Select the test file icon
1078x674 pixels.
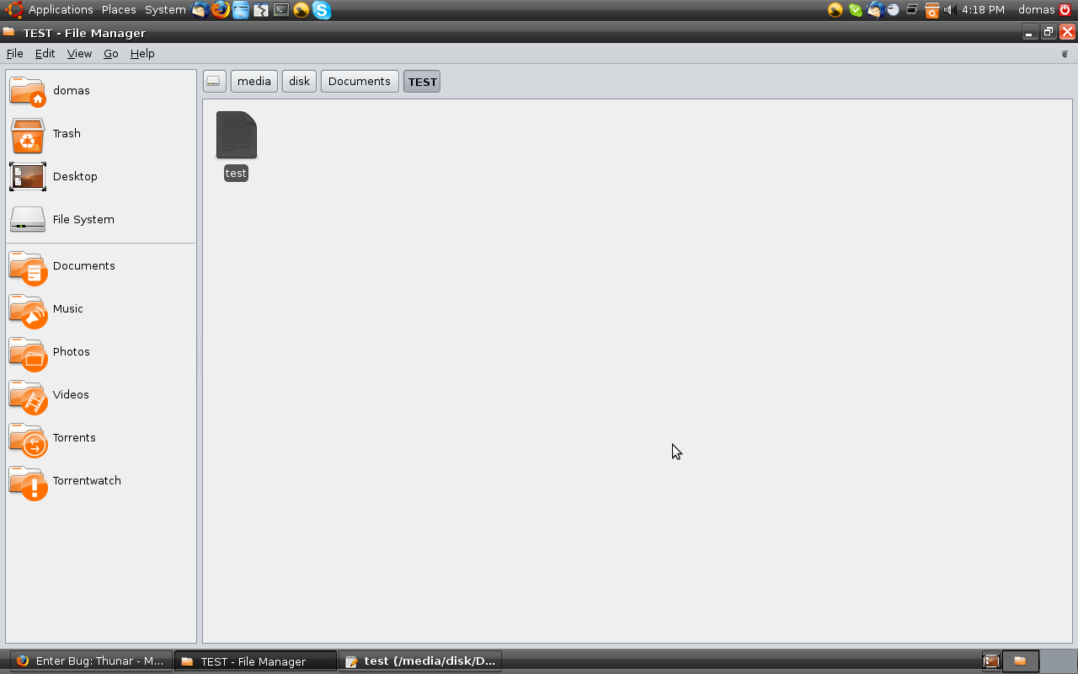tap(236, 136)
